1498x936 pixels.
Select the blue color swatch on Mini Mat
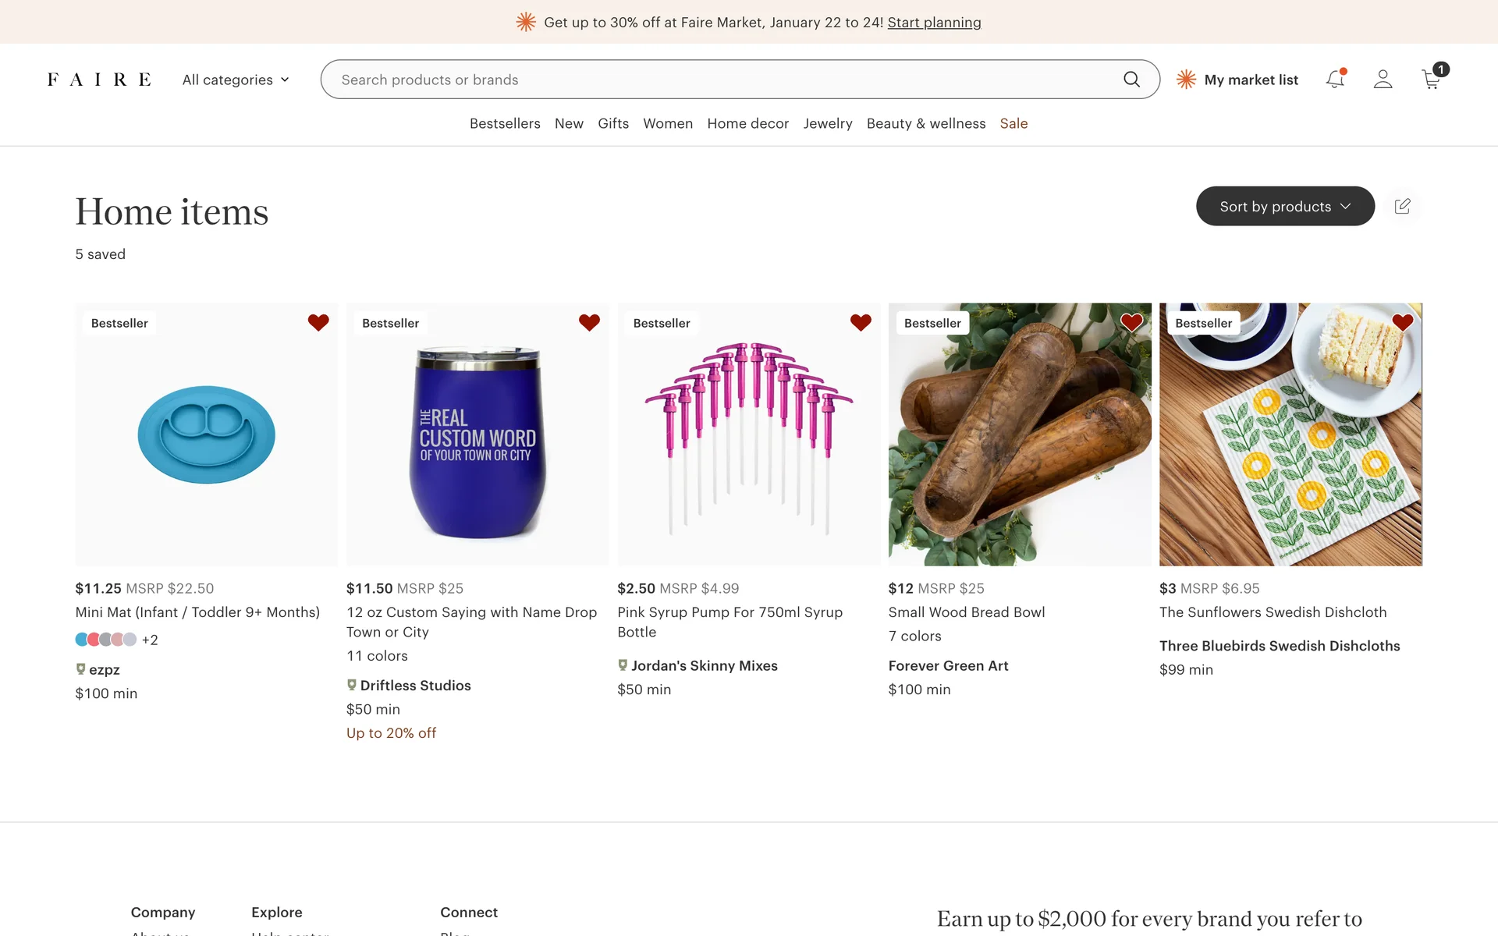[x=81, y=640]
